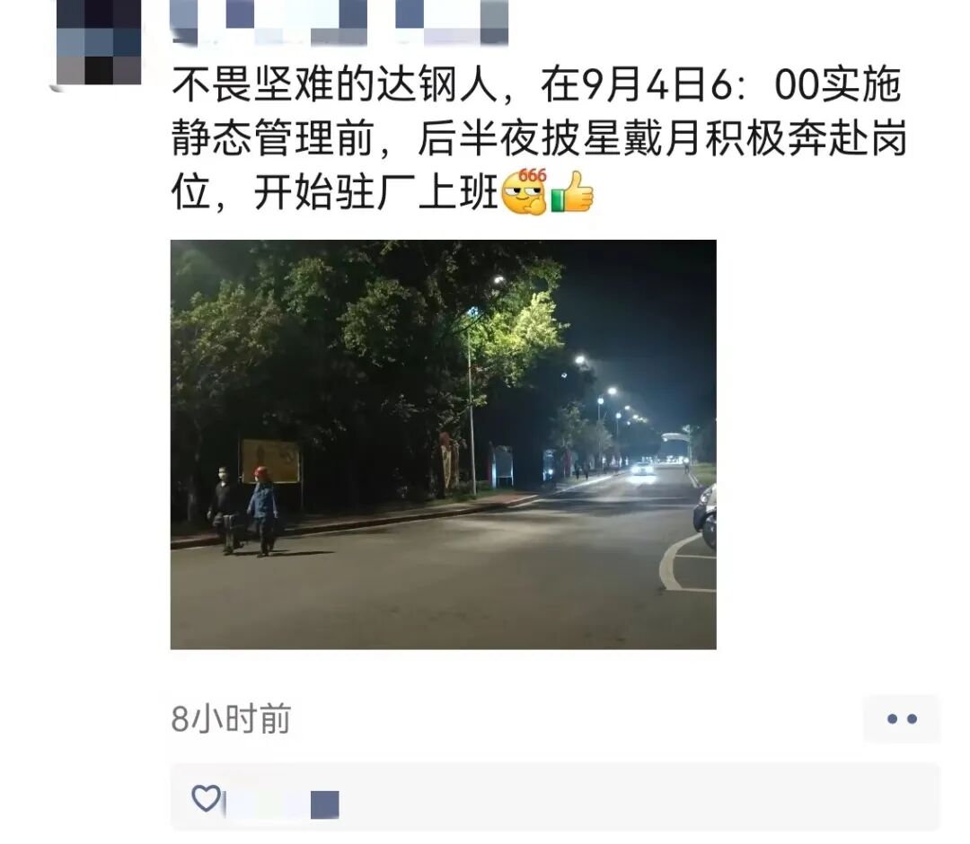Tap the two pedestrians in photo
The width and height of the screenshot is (970, 844).
[x=243, y=511]
